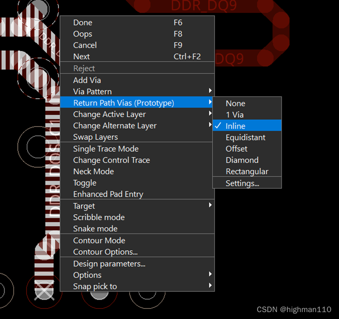Click Add Via option
The width and height of the screenshot is (339, 319).
[87, 80]
